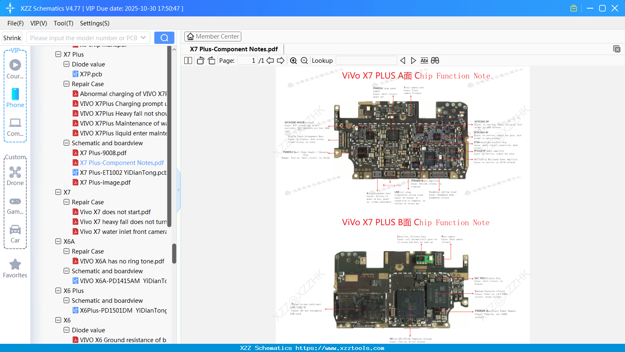Viewport: 625px width, 352px height.
Task: Zoom in on the PDF page
Action: point(293,60)
